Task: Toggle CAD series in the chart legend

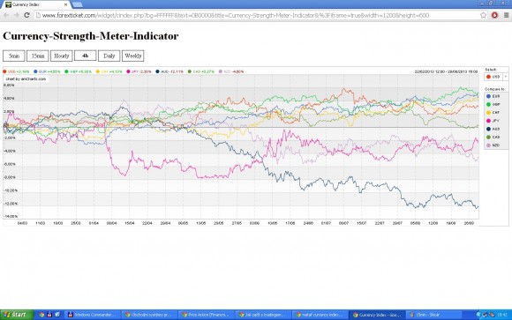Action: [201, 71]
